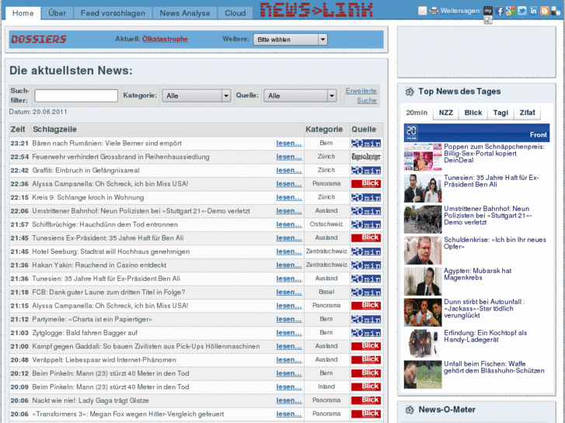Click the NEWS>LINK logo
The width and height of the screenshot is (565, 423).
click(316, 10)
